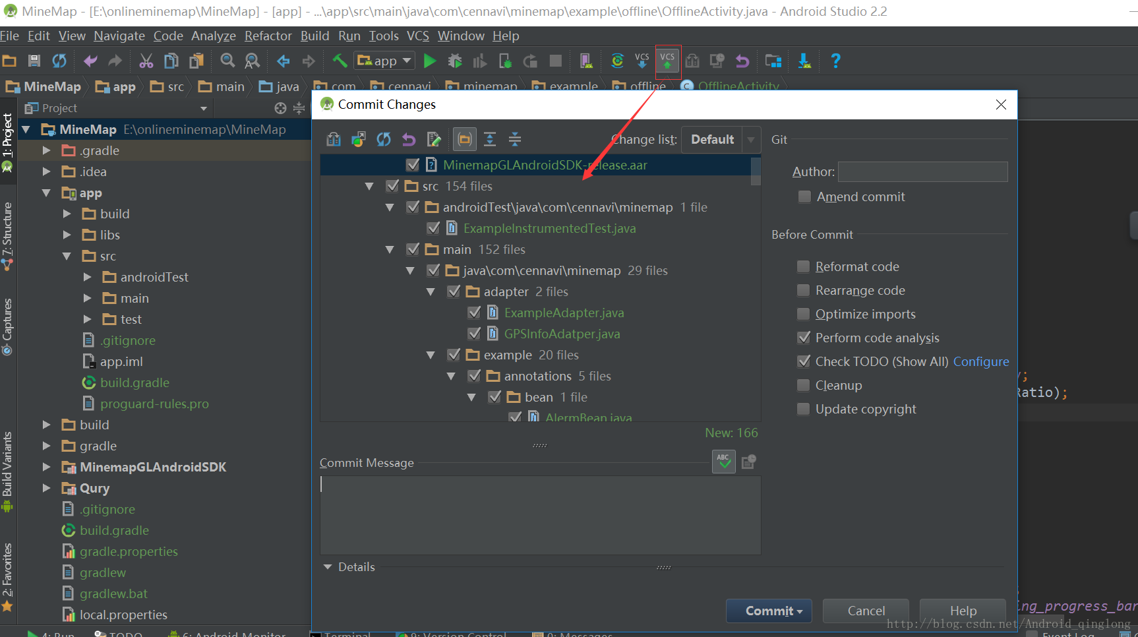Open the Navigate menu
This screenshot has width=1138, height=637.
pyautogui.click(x=119, y=36)
